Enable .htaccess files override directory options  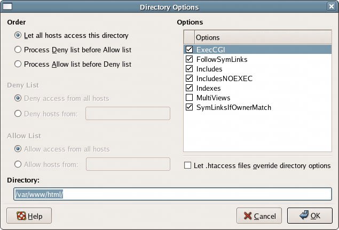187,165
